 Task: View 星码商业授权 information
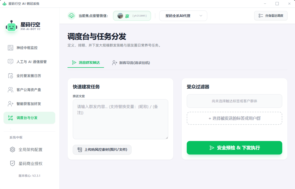click(x=29, y=163)
